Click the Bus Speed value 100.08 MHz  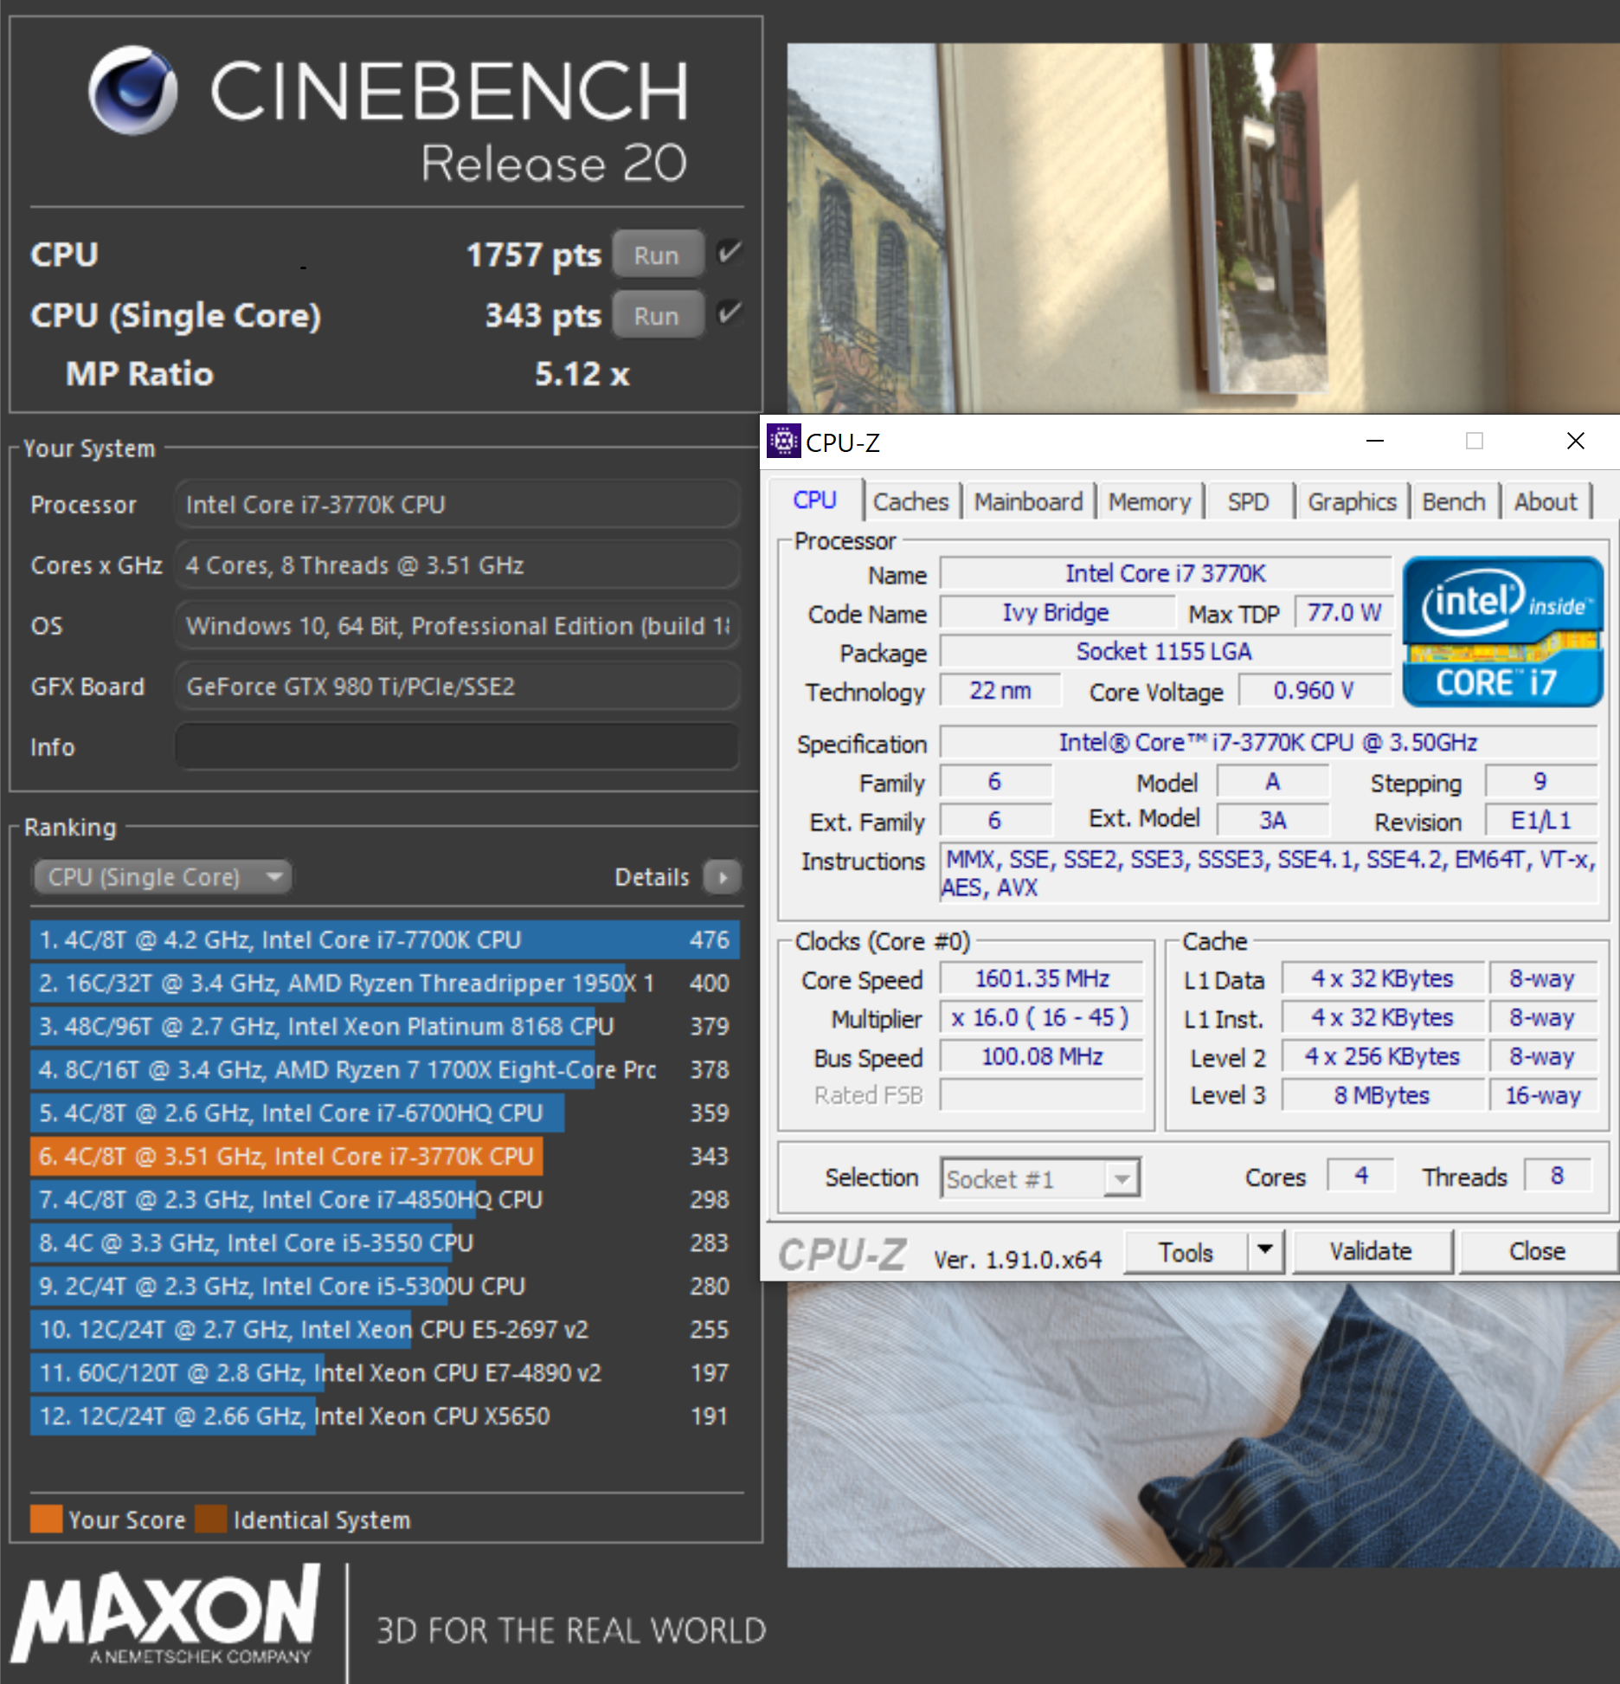coord(1042,1056)
